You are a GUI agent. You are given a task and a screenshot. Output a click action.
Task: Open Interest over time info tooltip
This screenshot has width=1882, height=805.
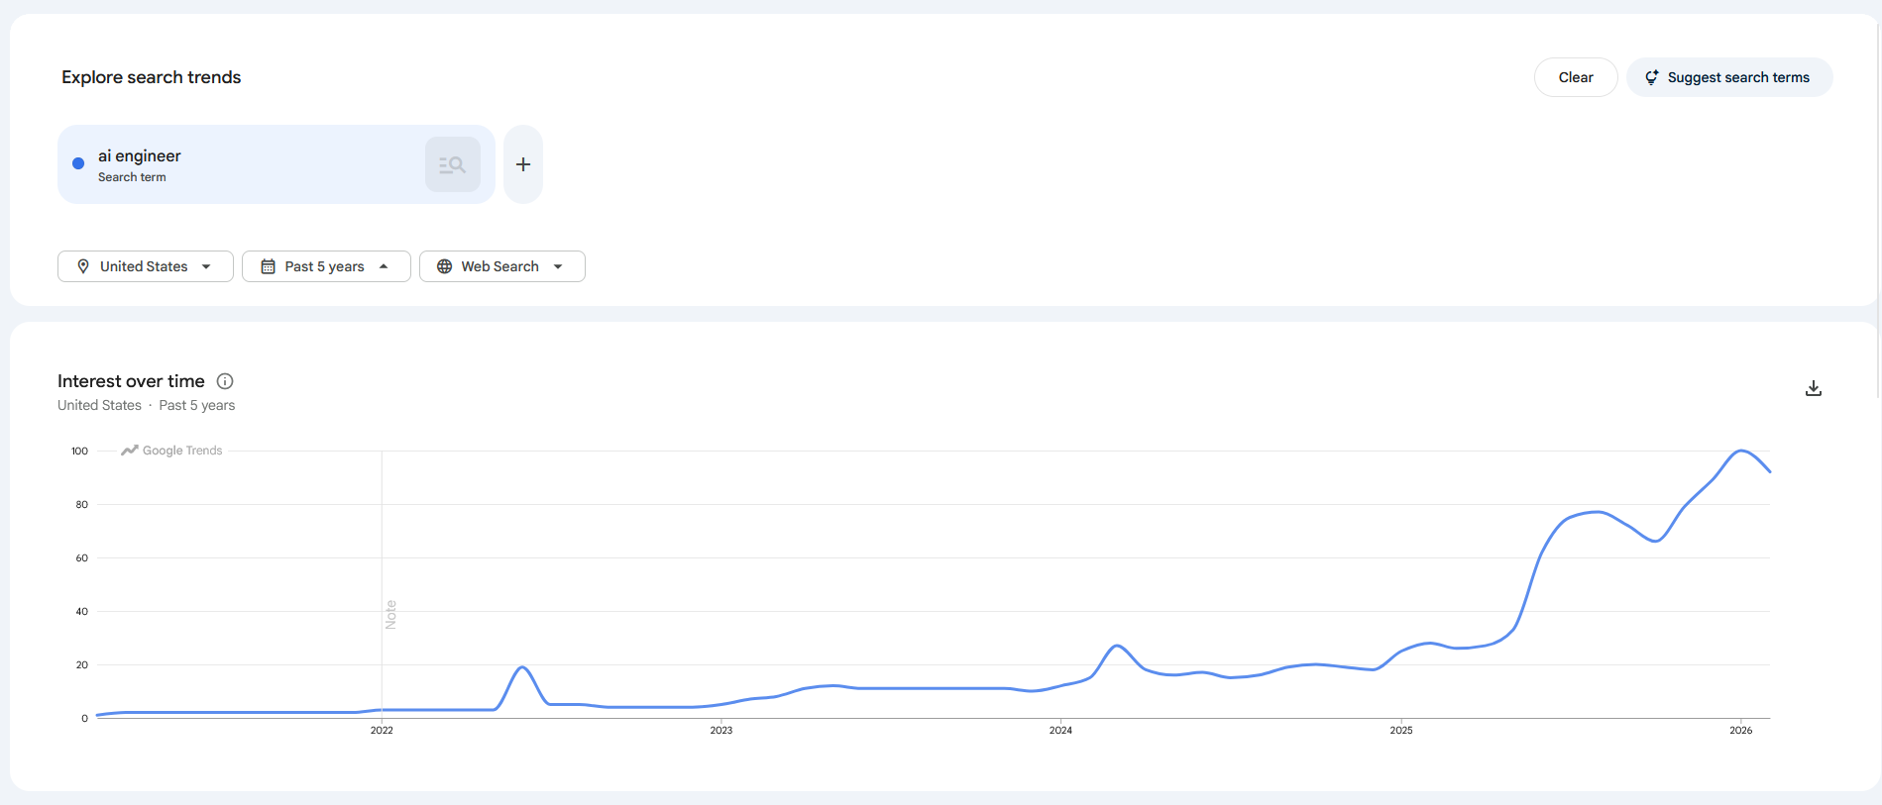(225, 381)
